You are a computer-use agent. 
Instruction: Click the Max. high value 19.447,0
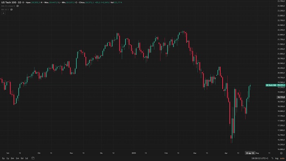(54, 2)
